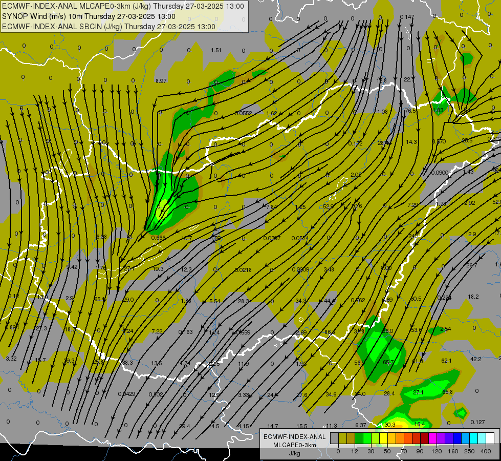Click the ECMWF-INDEX-ANAL SBCIN title line

[109, 27]
